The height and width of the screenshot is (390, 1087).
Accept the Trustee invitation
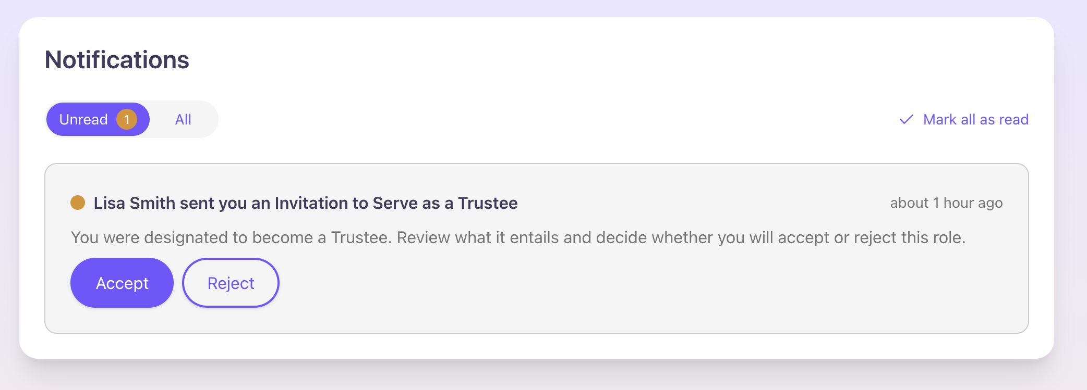click(122, 283)
